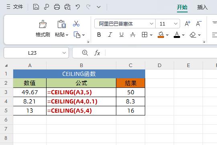This screenshot has height=145, width=217.
Task: Open Print Preview icon
Action: (67, 7)
